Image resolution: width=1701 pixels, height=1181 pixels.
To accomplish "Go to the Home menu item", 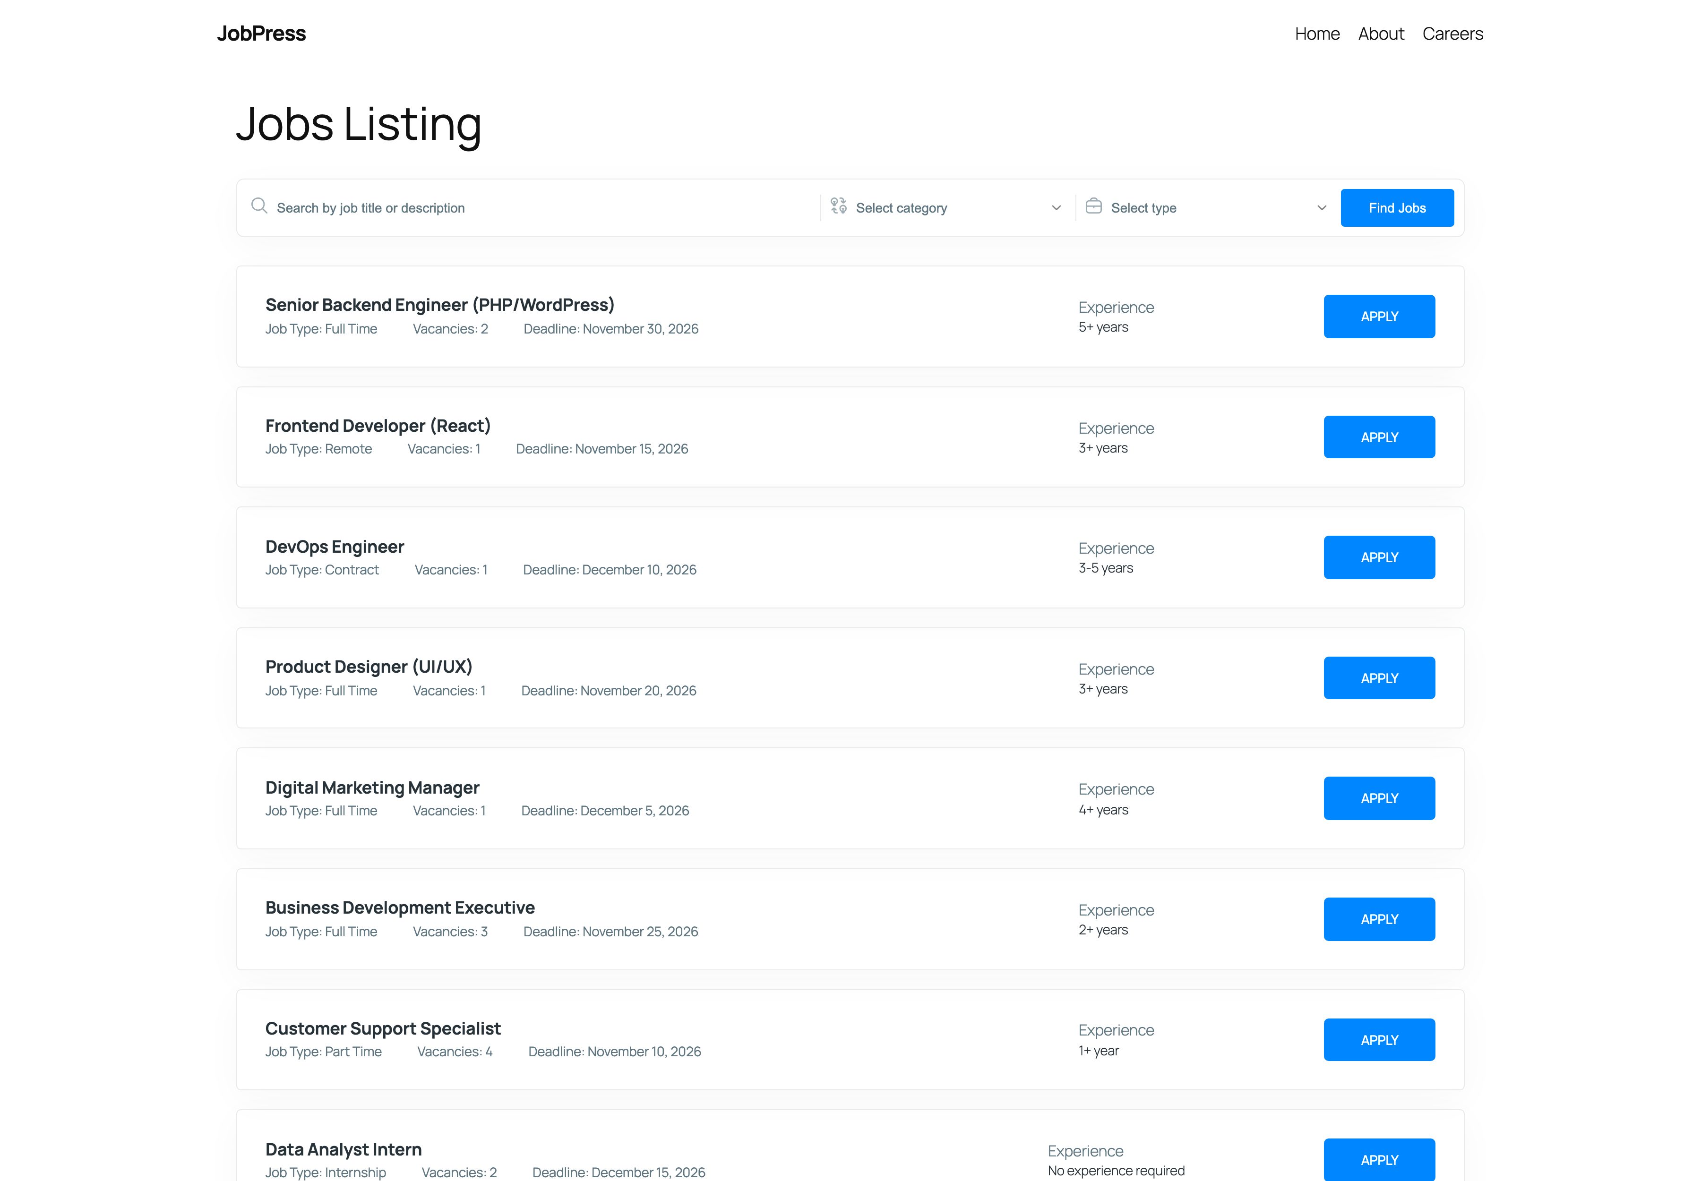I will coord(1317,34).
